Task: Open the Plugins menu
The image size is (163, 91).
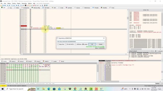Action: click(19, 3)
